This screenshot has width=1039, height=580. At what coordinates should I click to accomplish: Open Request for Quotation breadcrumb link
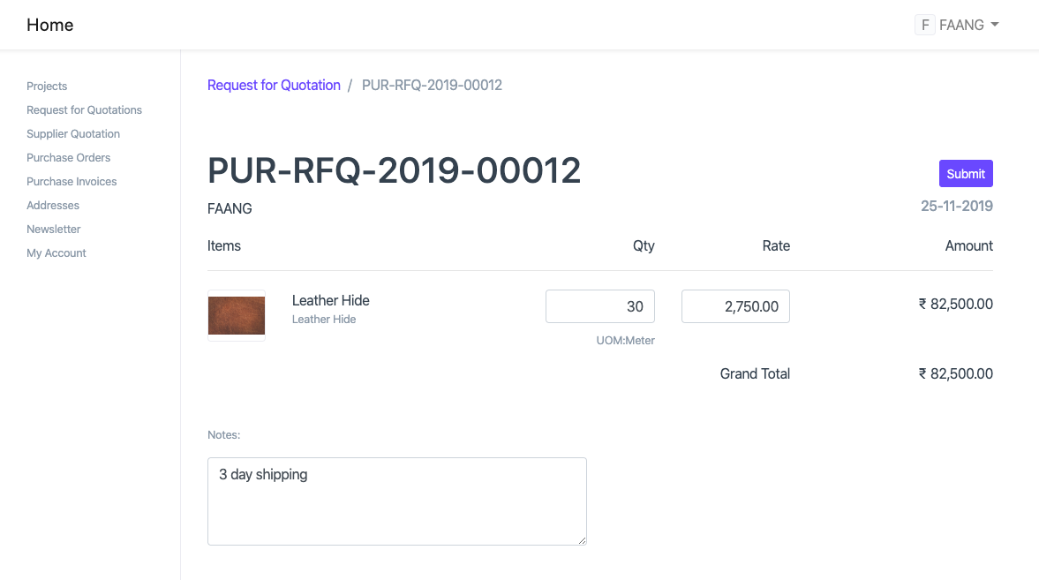click(274, 85)
